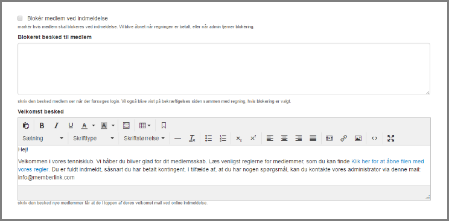Insert a horizontal line
Screen dimensions: 449x221
point(178,139)
